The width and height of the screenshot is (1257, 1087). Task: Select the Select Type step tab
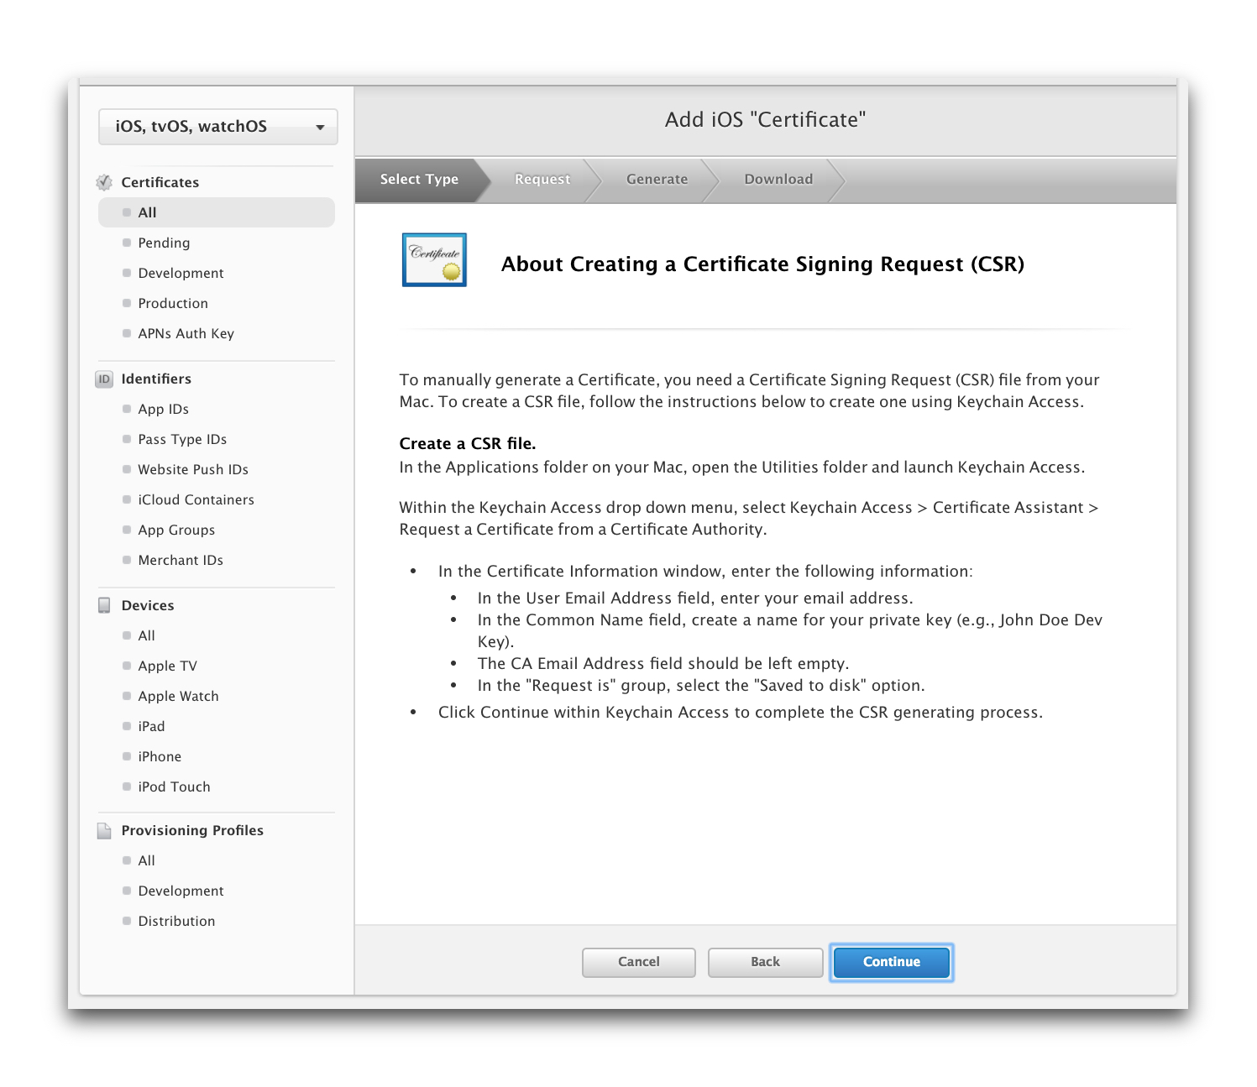419,180
